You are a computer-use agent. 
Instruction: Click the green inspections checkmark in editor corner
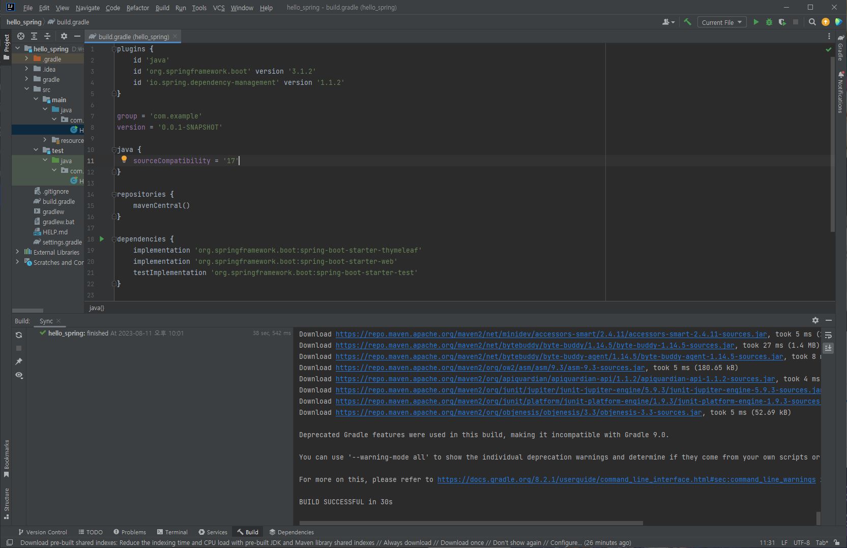coord(829,49)
